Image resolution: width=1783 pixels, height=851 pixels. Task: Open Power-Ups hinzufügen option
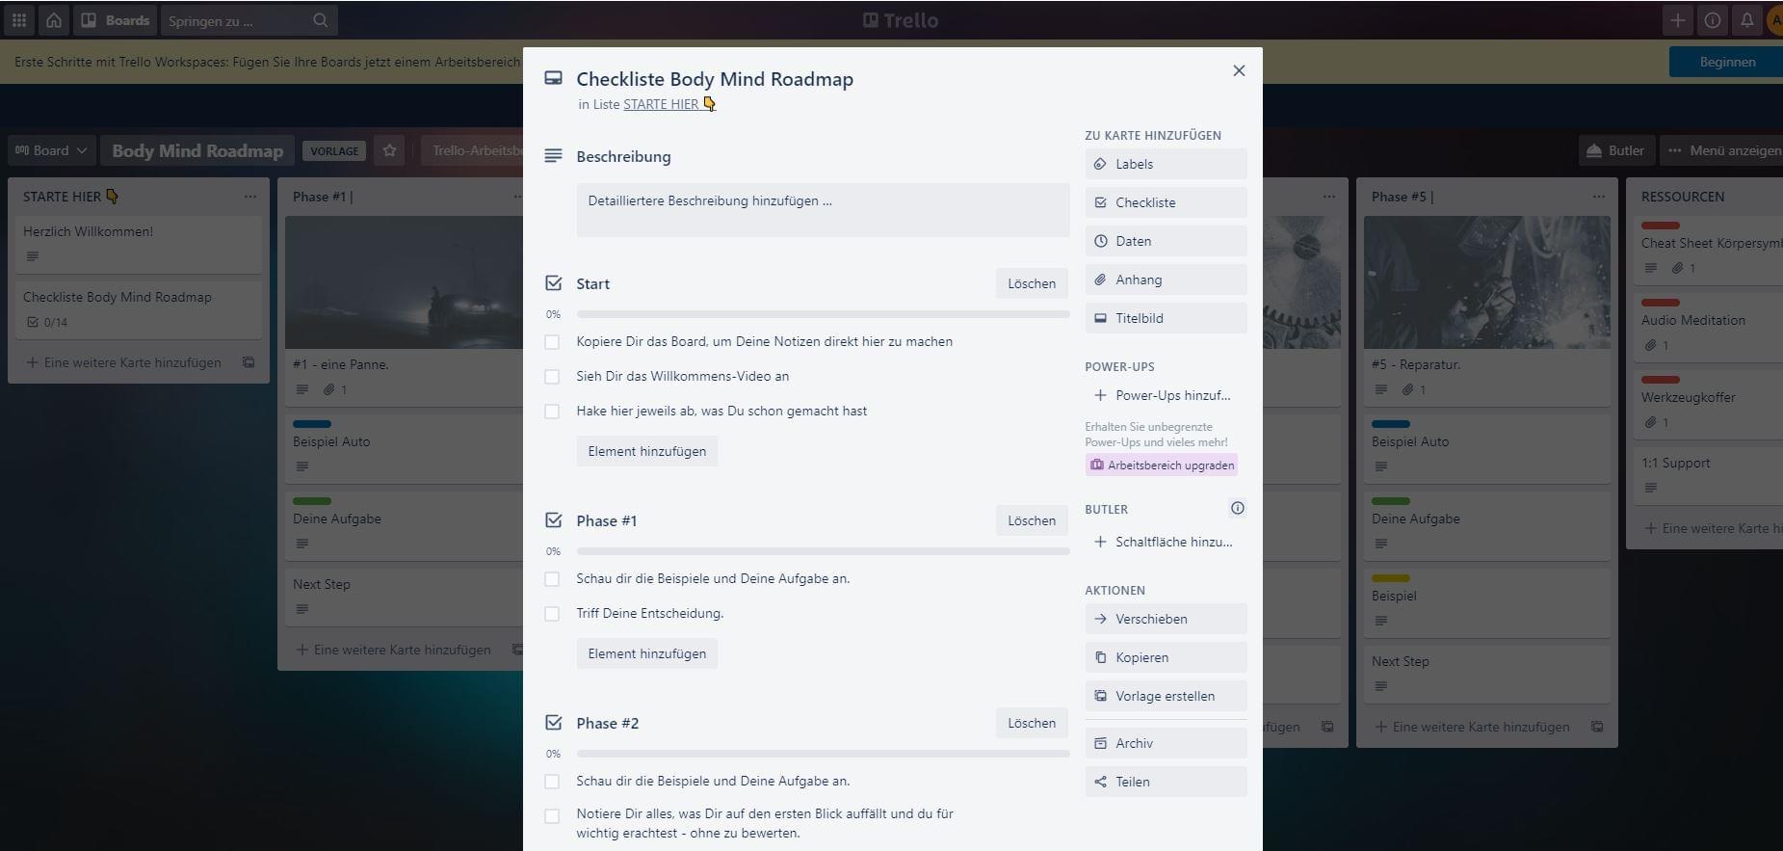1165,395
